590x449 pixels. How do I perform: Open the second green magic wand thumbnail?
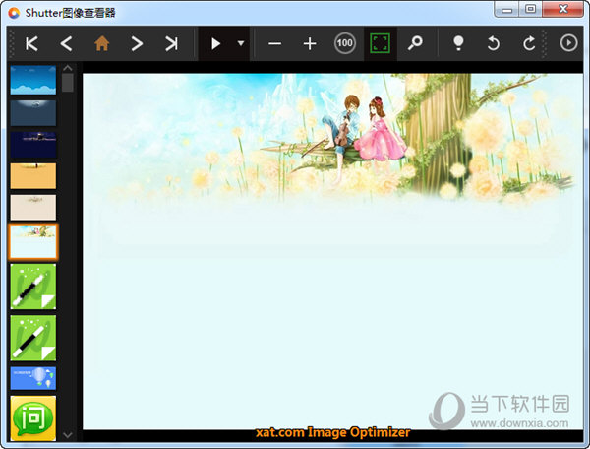pos(33,338)
